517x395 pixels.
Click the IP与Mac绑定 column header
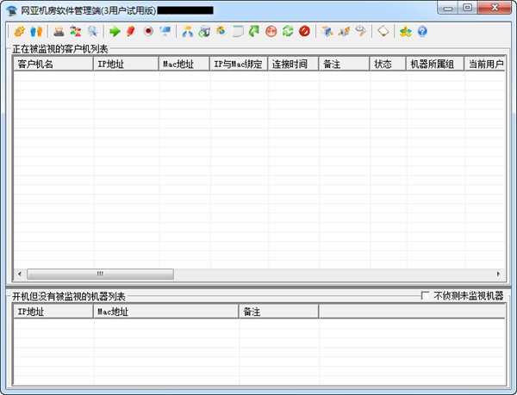click(x=238, y=64)
